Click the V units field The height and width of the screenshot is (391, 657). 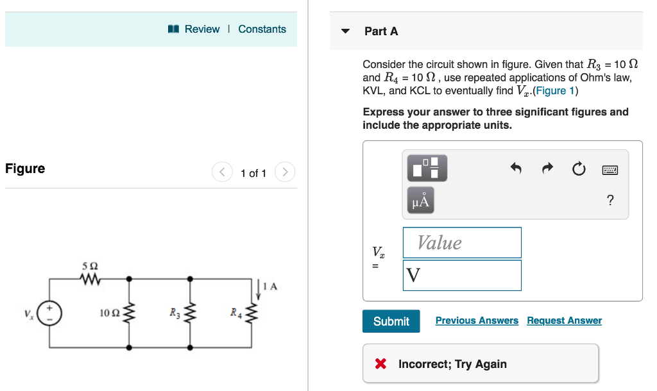[462, 275]
